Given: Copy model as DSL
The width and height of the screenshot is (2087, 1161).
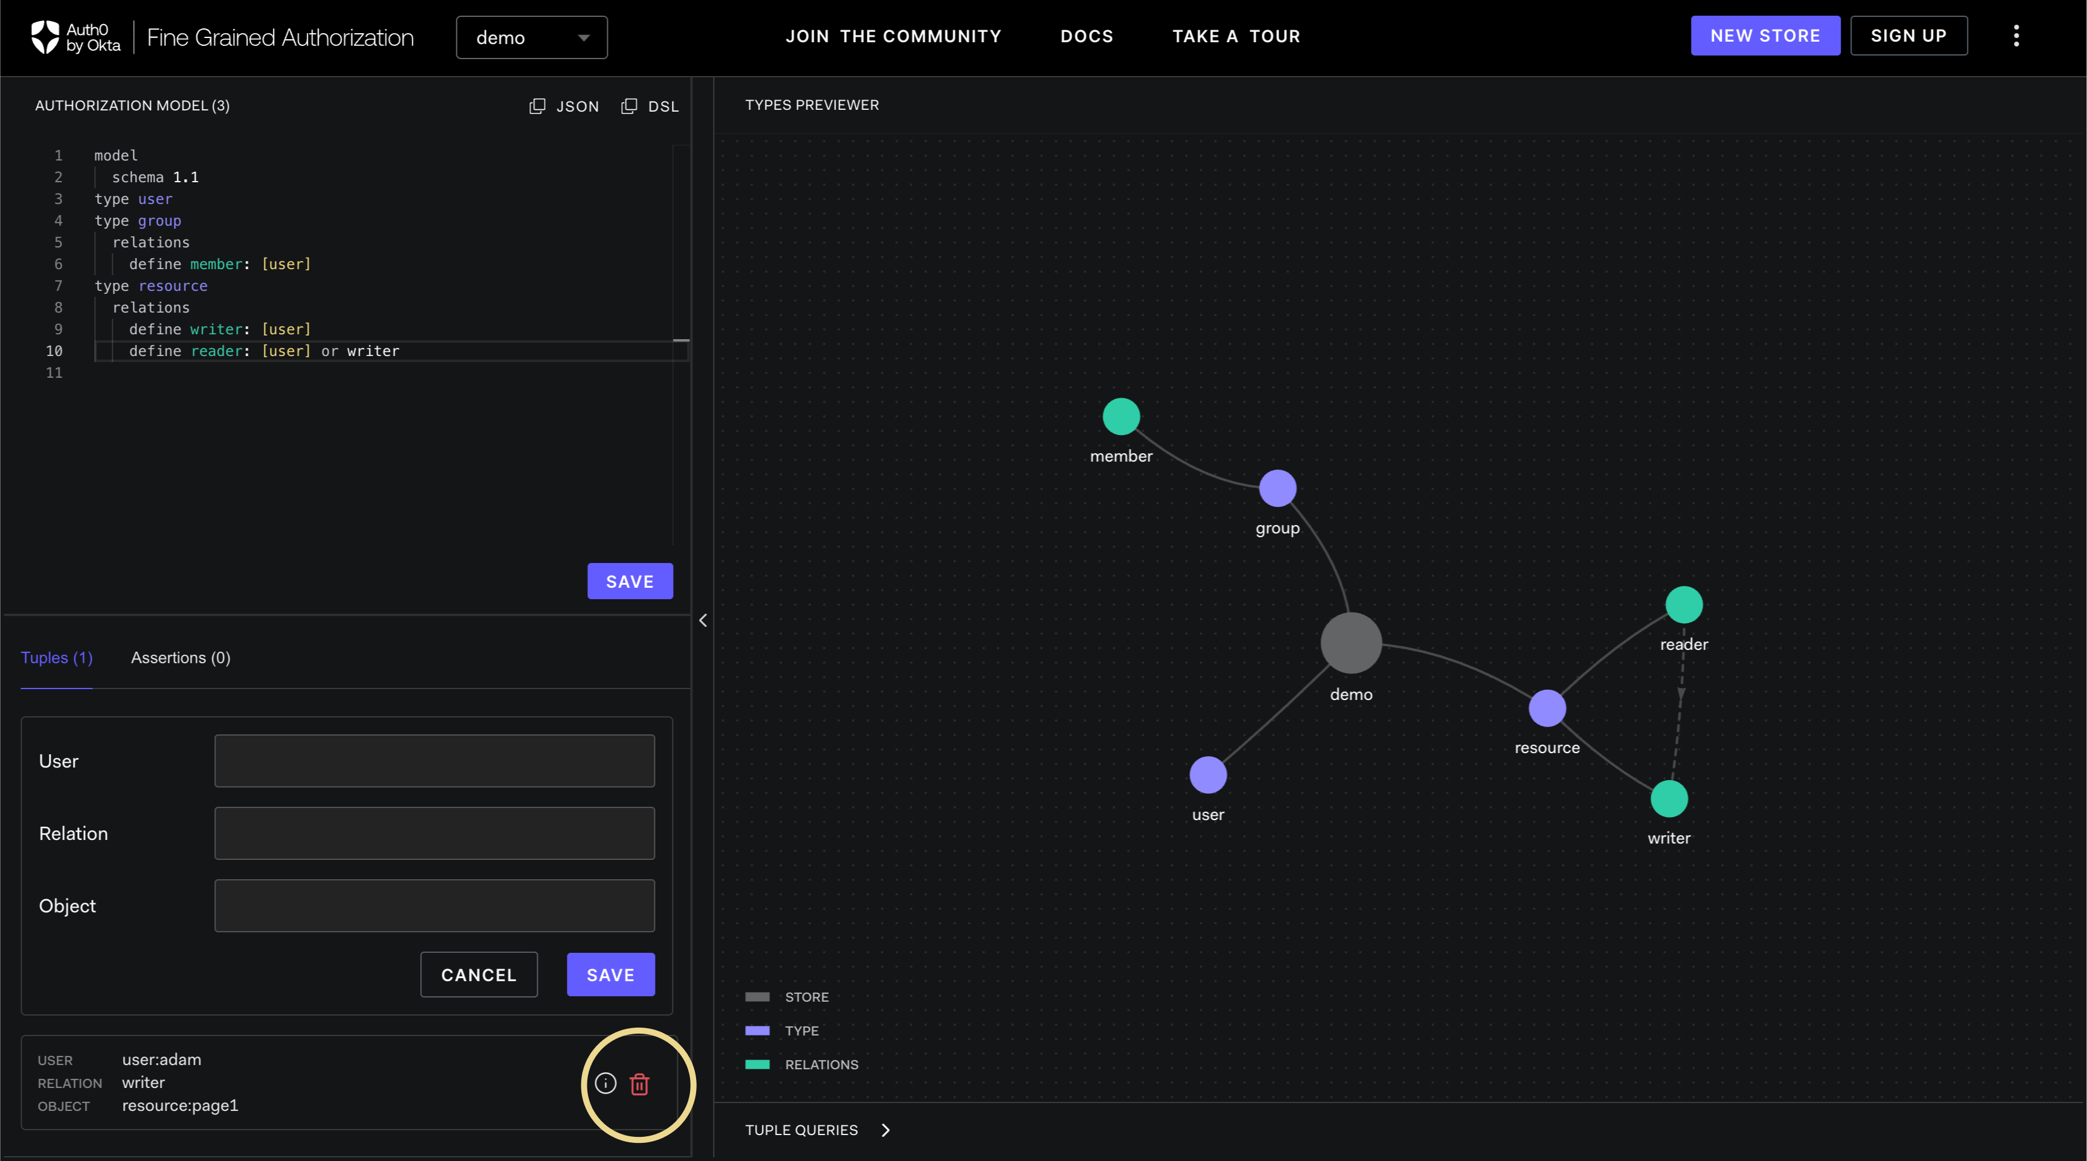Looking at the screenshot, I should [650, 106].
